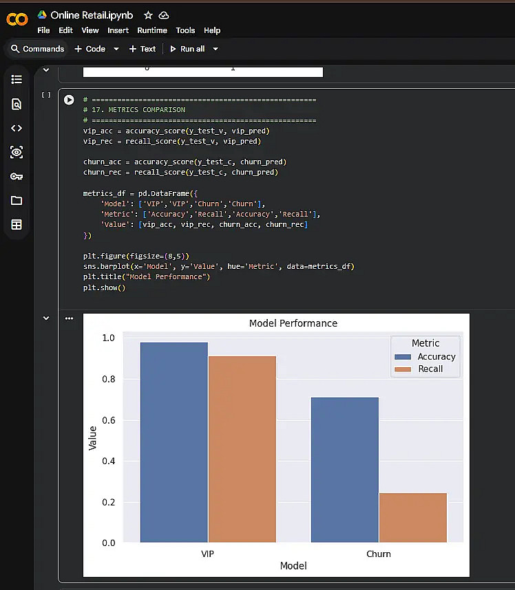Screen dimensions: 515x590
Task: Open the Data table sidebar icon
Action: click(17, 225)
